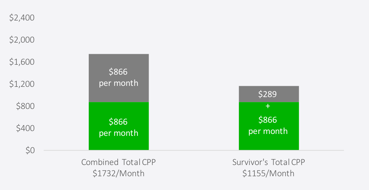Viewport: 369px width, 190px height.
Task: Click the green $866 segment of Combined bar
Action: (119, 126)
